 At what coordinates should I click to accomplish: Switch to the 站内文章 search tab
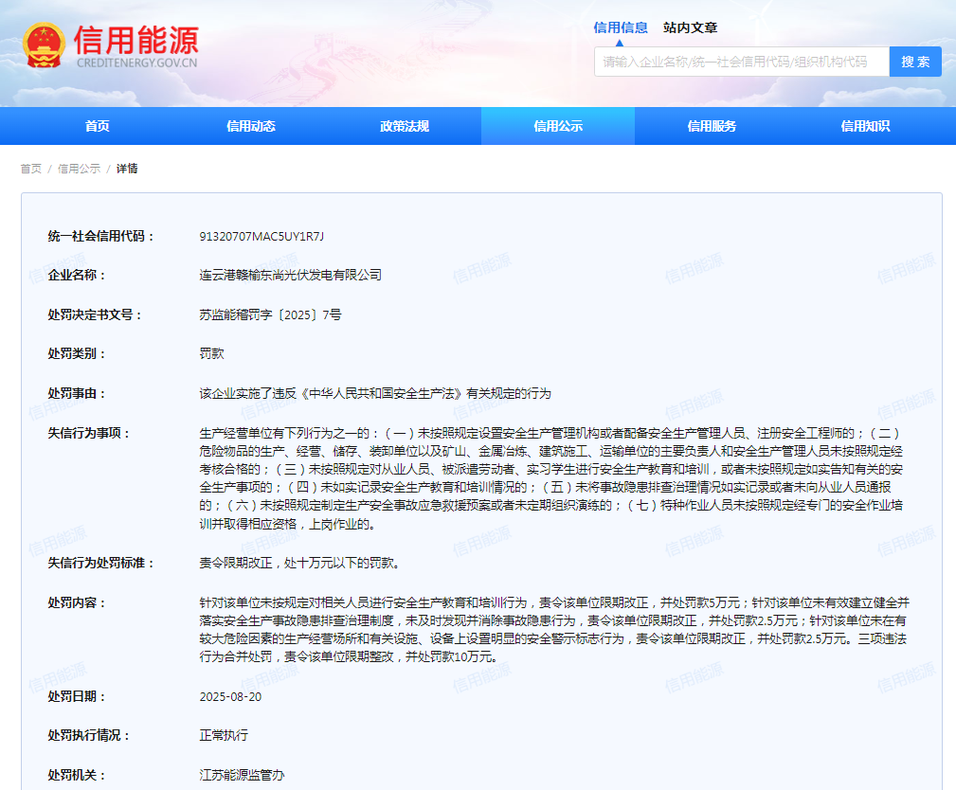coord(690,27)
